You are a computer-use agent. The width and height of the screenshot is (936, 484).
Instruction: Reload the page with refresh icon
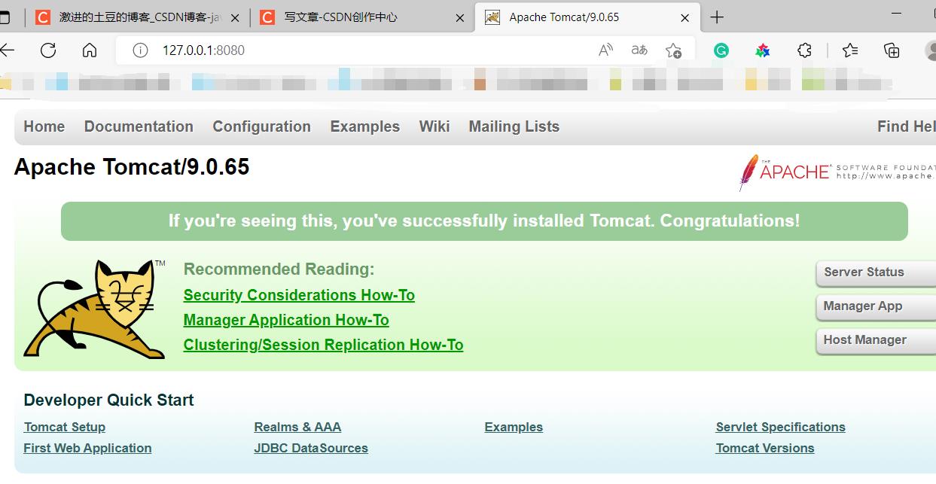(48, 50)
